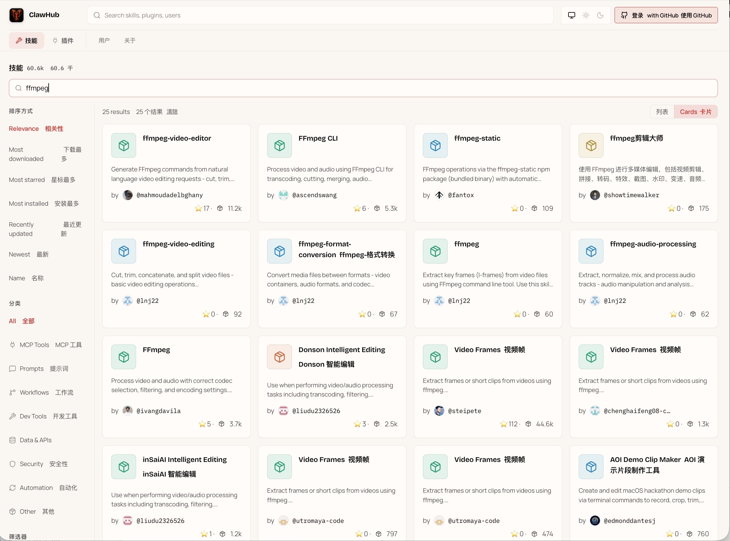This screenshot has height=541, width=730.
Task: Filter by Workflows category
Action: pyautogui.click(x=41, y=392)
